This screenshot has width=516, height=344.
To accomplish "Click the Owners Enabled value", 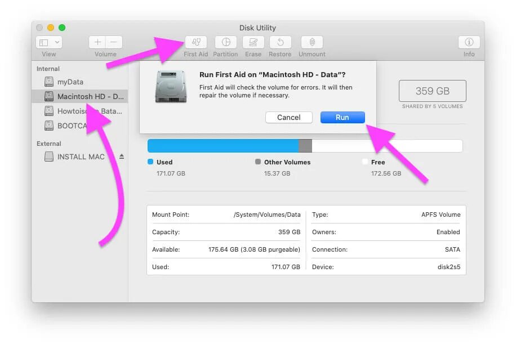I will 448,232.
